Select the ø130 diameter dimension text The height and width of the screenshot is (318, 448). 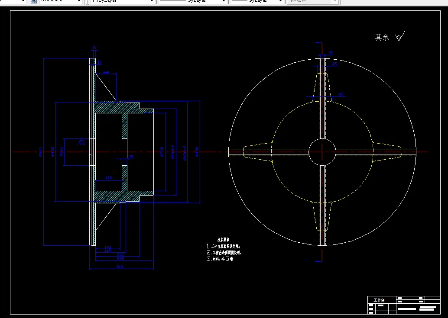coord(62,152)
